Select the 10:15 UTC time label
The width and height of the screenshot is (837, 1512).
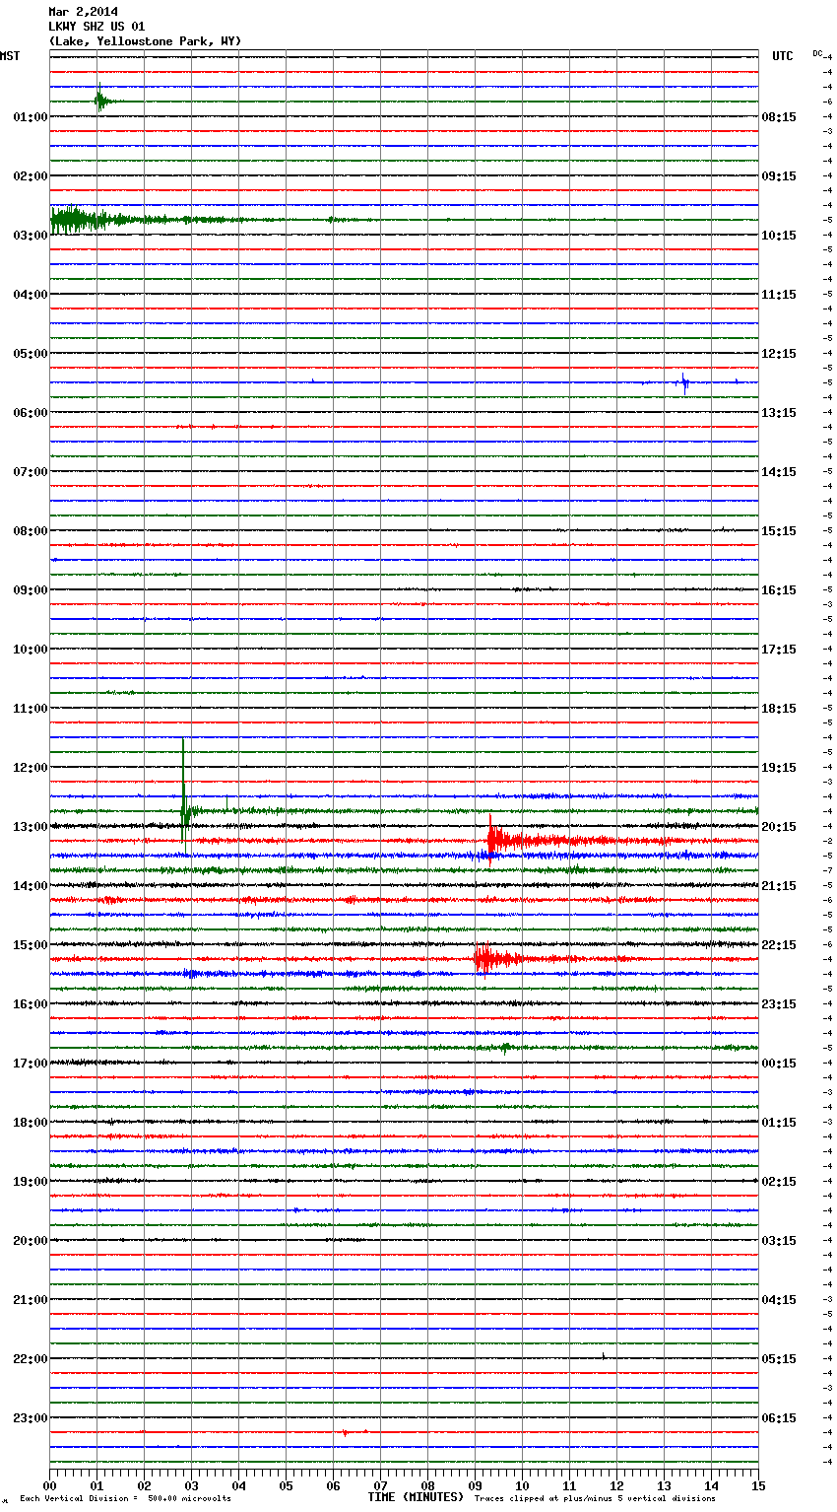coord(779,236)
